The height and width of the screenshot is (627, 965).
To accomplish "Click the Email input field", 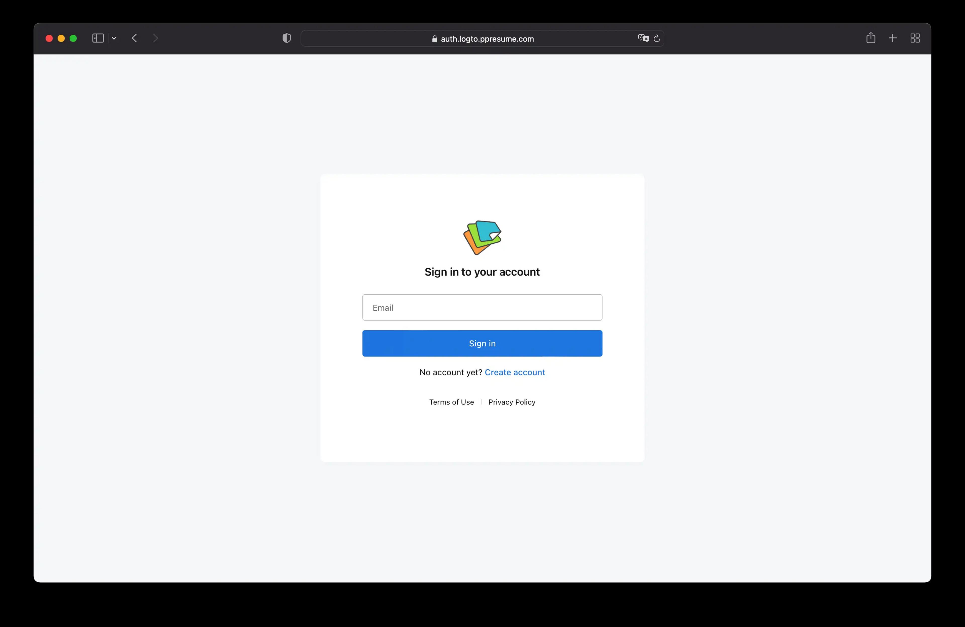I will coord(482,307).
